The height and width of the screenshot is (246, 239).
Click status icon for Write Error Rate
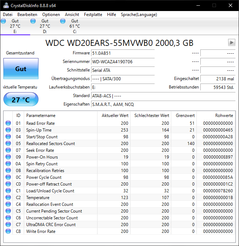click(x=8, y=231)
